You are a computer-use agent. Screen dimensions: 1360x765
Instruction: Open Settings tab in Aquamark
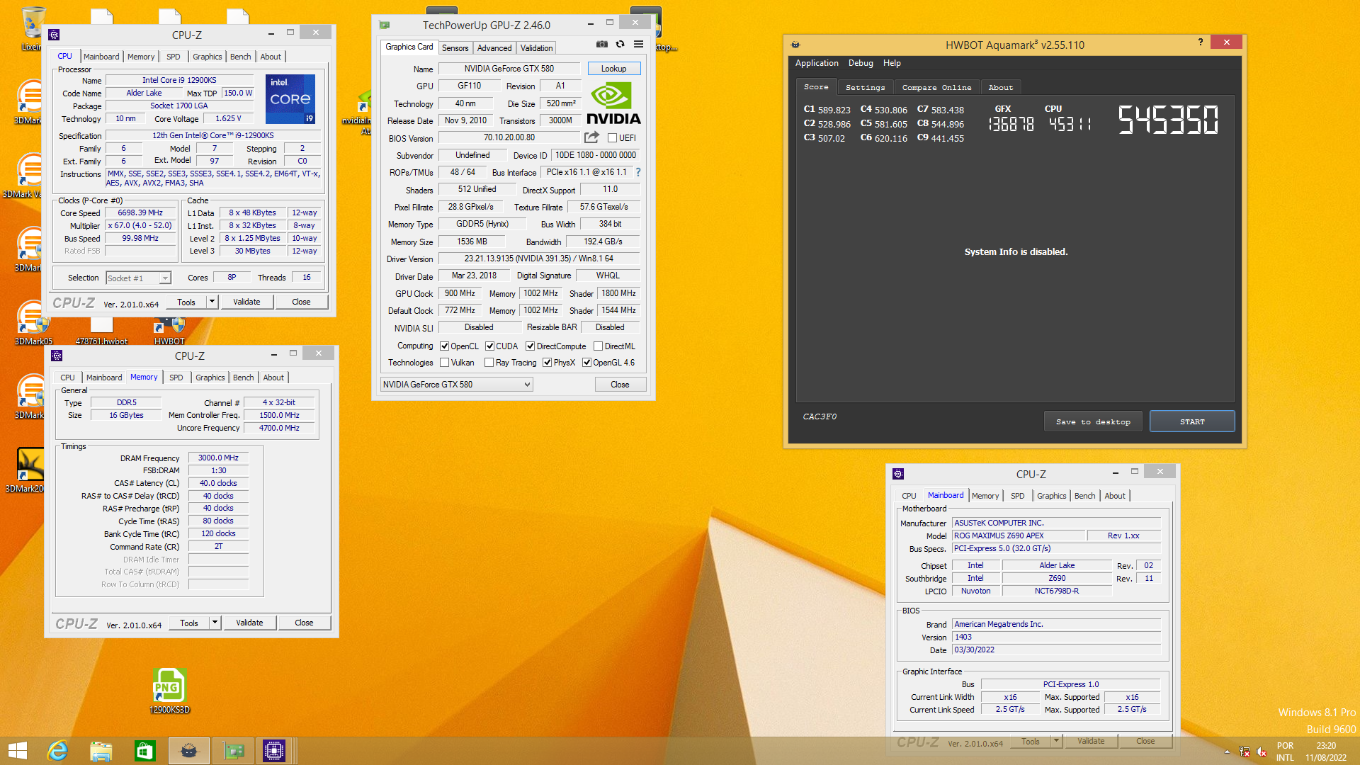pos(866,87)
